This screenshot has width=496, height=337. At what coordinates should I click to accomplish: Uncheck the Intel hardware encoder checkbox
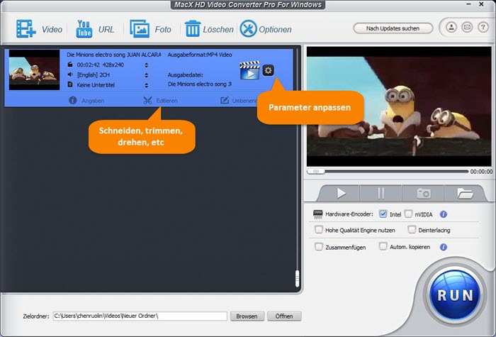click(x=383, y=214)
